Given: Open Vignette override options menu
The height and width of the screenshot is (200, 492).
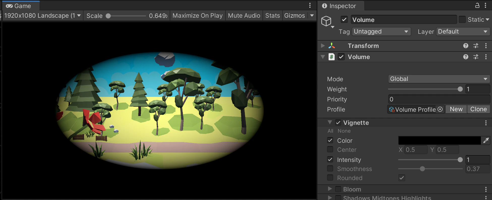Looking at the screenshot, I should point(486,123).
